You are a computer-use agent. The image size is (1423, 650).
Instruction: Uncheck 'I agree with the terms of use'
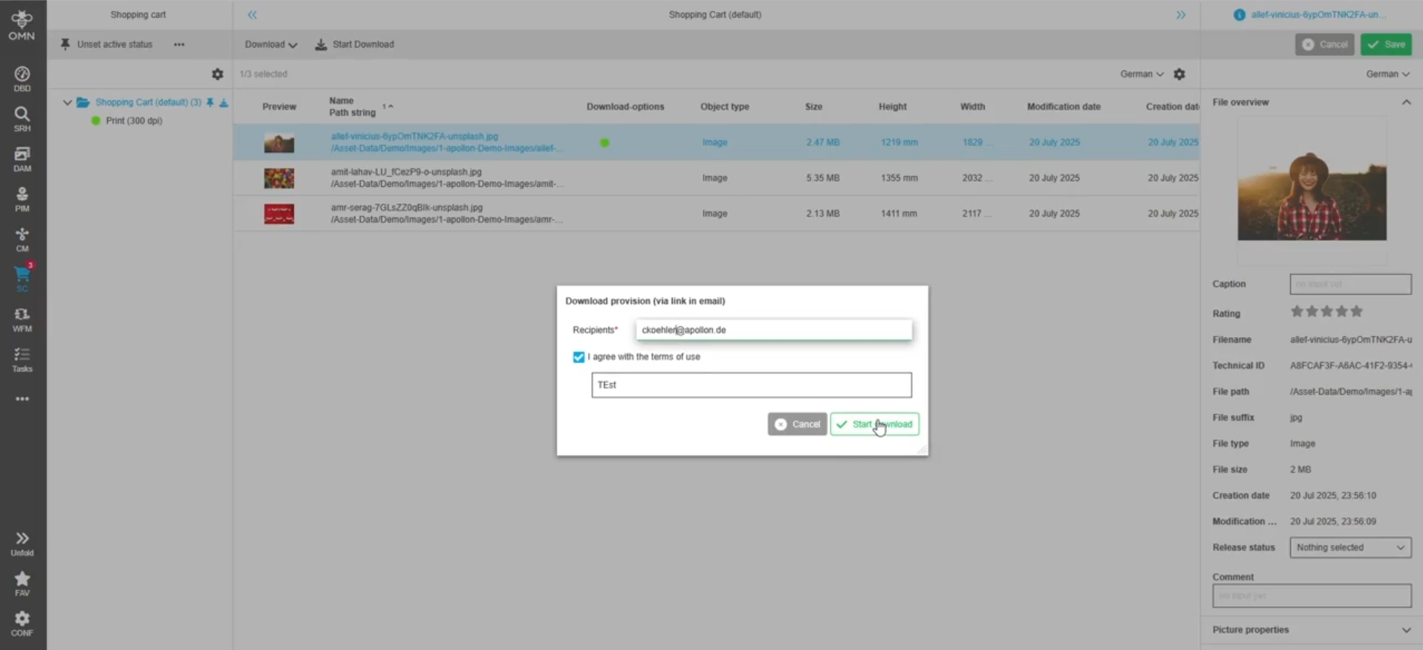[x=579, y=357]
